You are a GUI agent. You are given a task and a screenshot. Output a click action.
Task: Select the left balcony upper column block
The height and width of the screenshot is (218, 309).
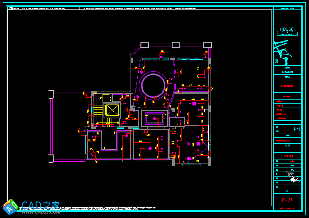51,95
